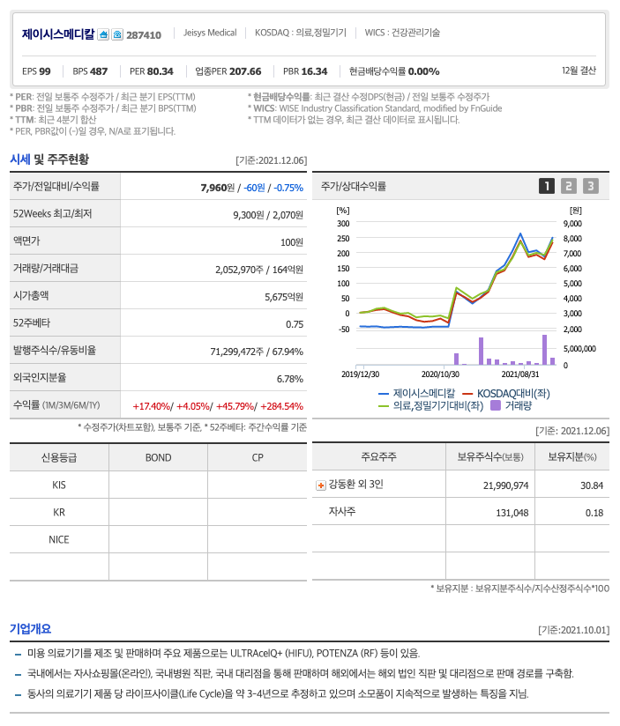Open the company homepage house icon
This screenshot has width=620, height=726.
pyautogui.click(x=103, y=34)
